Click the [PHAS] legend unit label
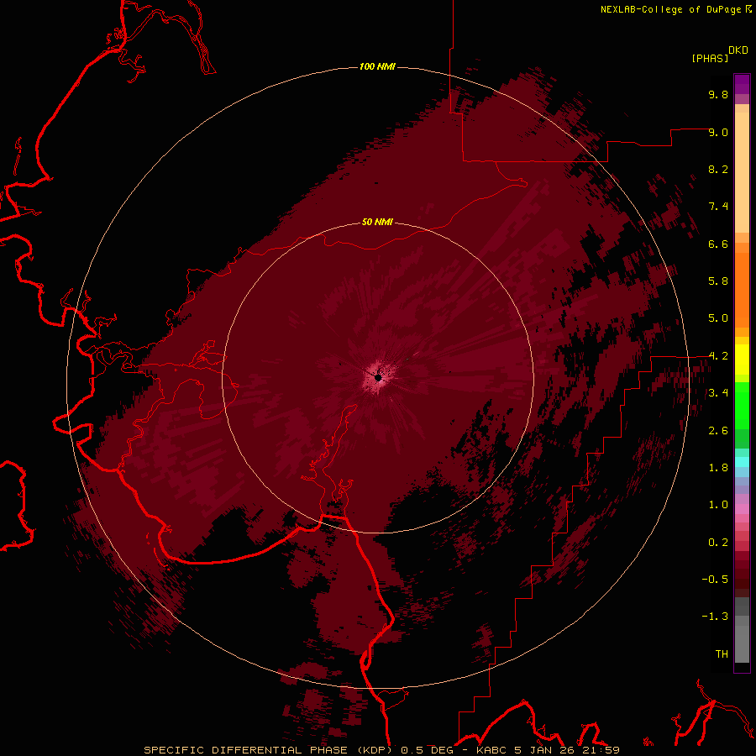 pyautogui.click(x=710, y=58)
